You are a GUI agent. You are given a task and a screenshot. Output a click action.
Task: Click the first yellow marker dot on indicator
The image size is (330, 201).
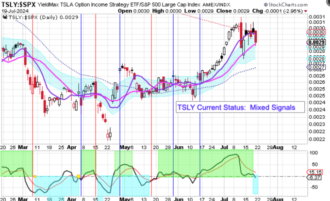[35, 176]
